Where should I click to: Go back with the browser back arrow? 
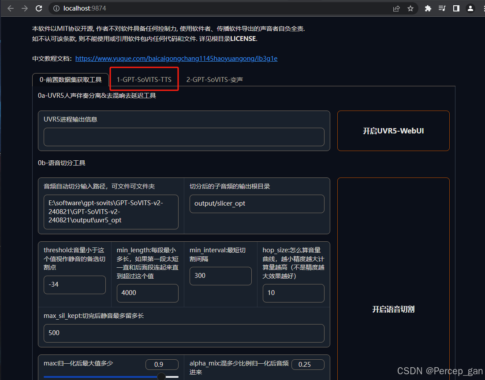[x=11, y=8]
